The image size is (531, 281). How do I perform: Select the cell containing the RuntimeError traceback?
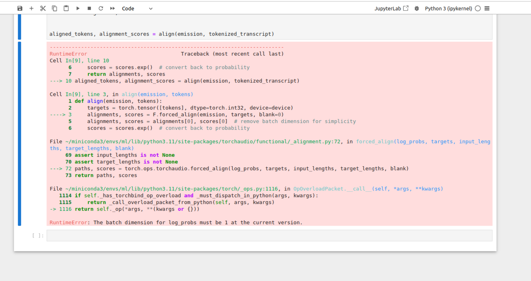(259, 129)
